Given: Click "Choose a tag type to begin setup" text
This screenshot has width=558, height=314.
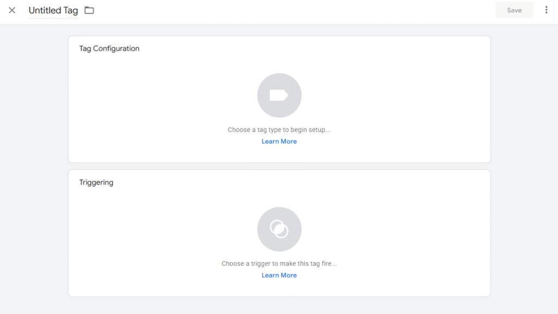Looking at the screenshot, I should click(x=279, y=130).
